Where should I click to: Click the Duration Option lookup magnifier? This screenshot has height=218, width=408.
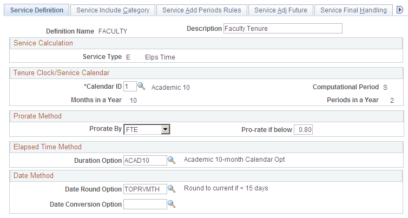click(172, 160)
